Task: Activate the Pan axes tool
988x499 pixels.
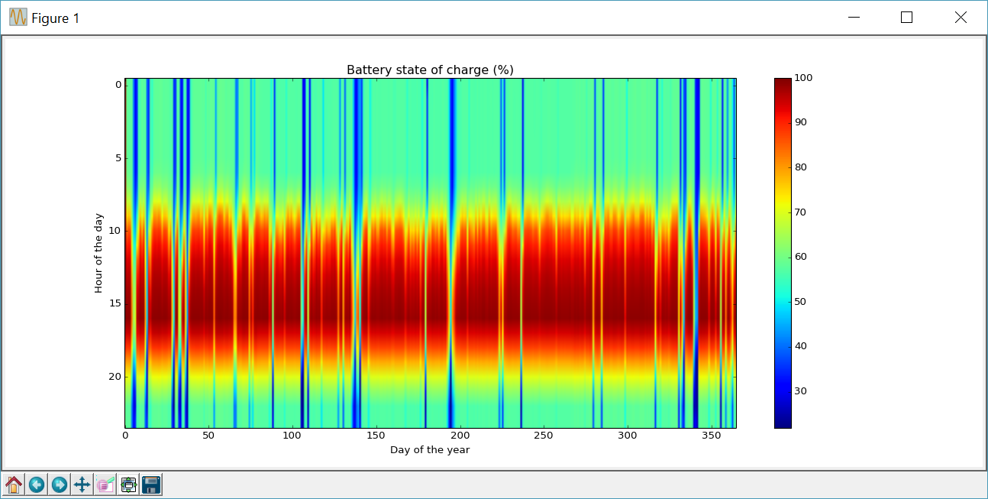Action: 82,484
